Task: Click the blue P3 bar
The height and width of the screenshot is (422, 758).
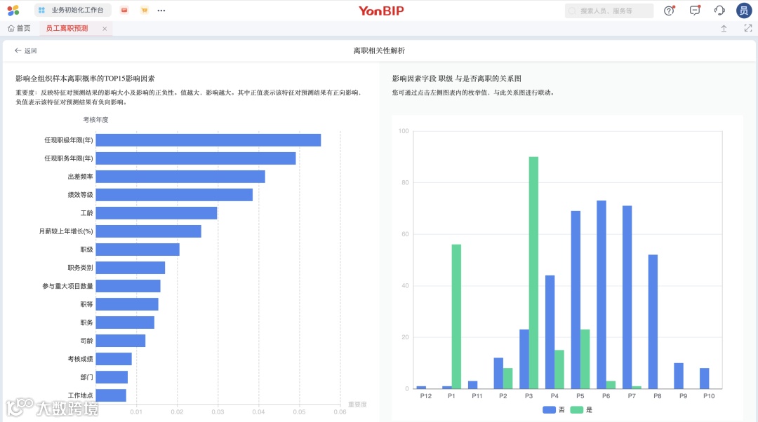Action: point(524,359)
